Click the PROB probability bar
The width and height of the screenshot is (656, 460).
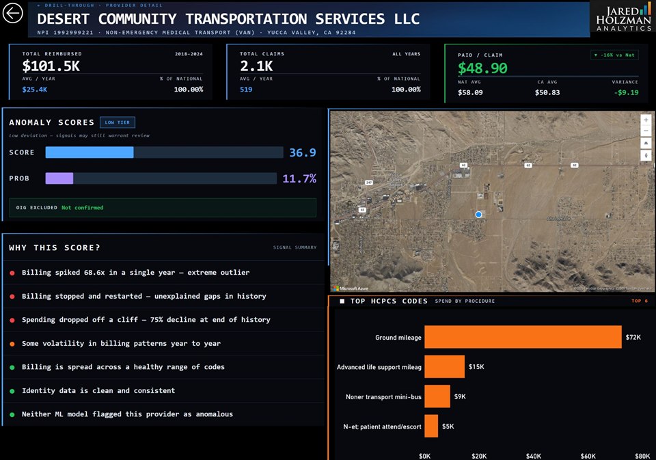pos(161,178)
